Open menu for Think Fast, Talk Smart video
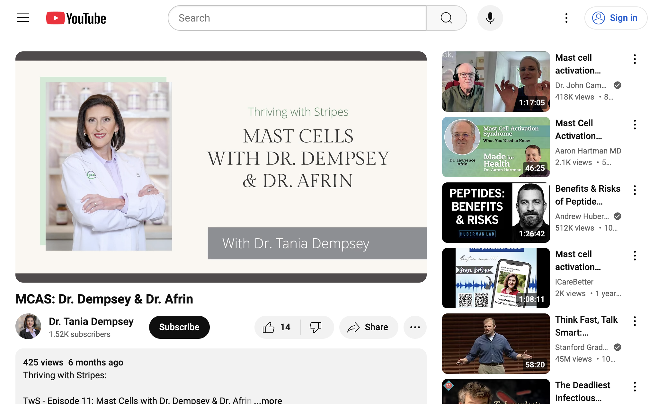 pyautogui.click(x=635, y=321)
